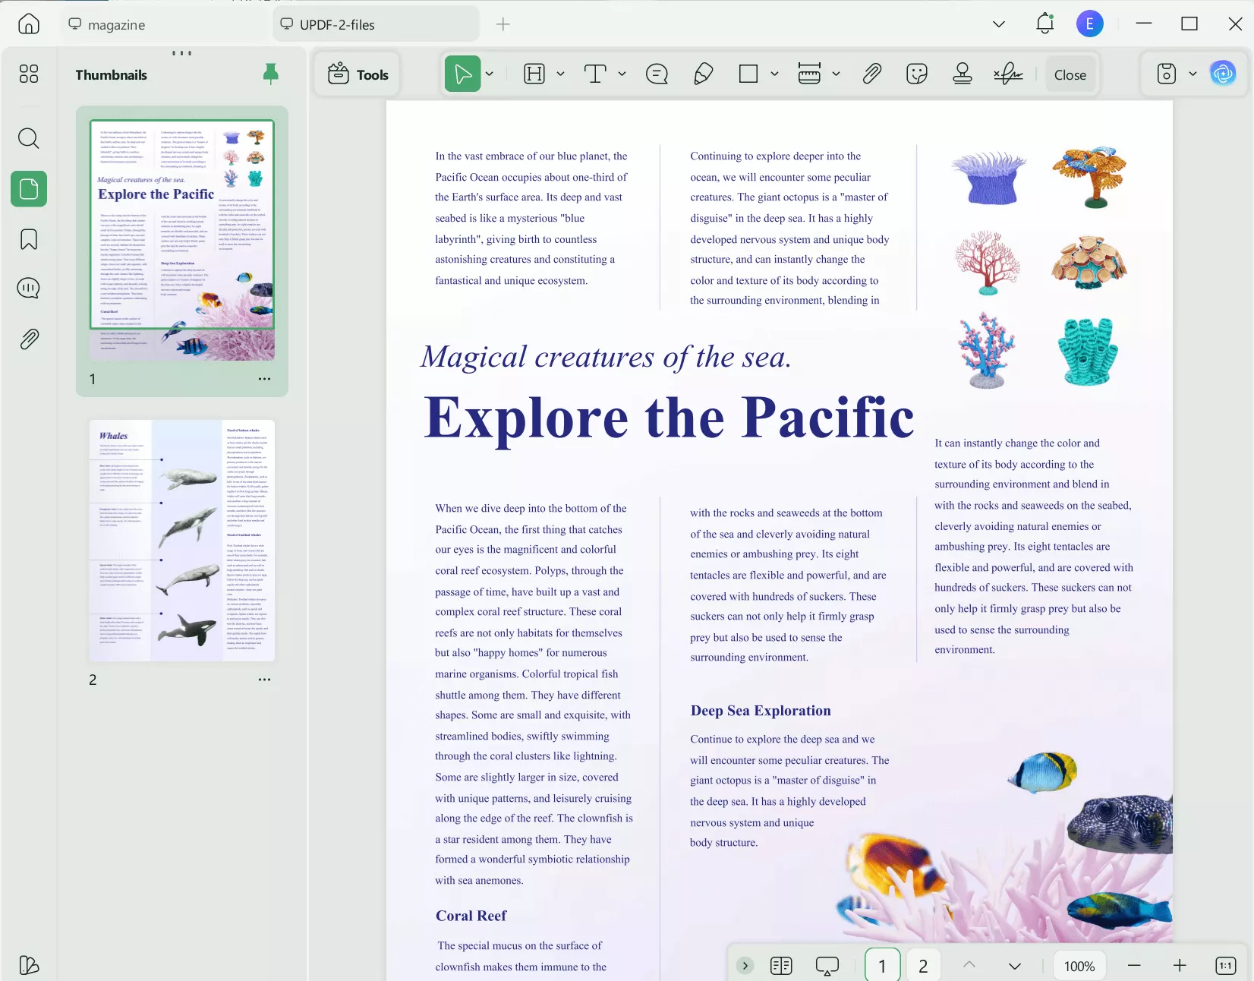Open the UPDF AI assistant icon
Viewport: 1254px width, 981px height.
(x=1223, y=74)
